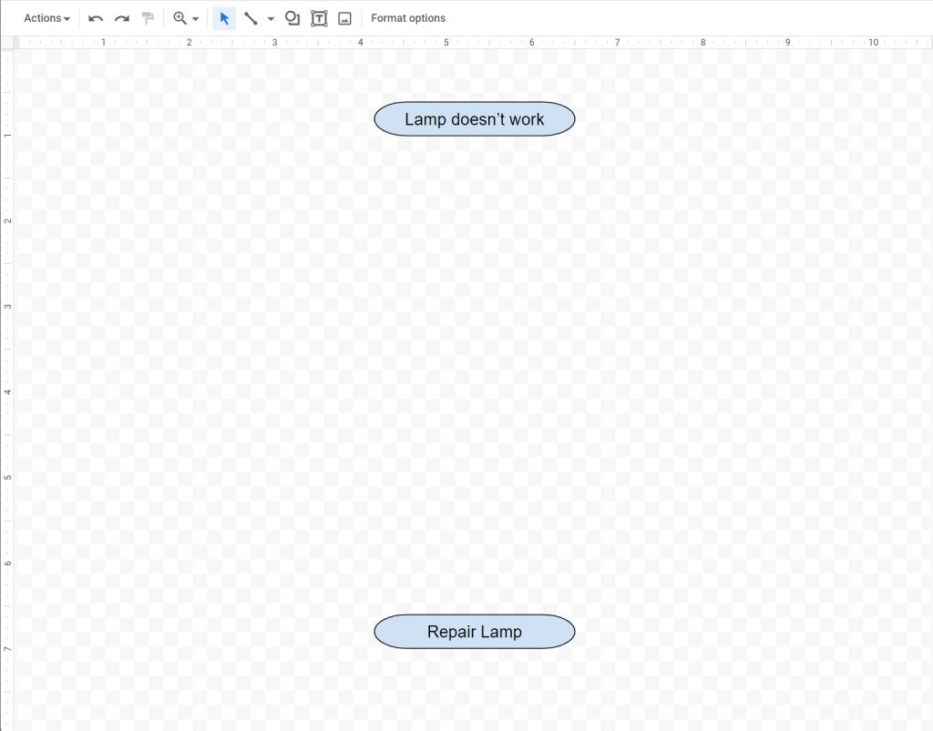This screenshot has height=731, width=933.
Task: Open the Line tool dropdown arrow
Action: [271, 17]
